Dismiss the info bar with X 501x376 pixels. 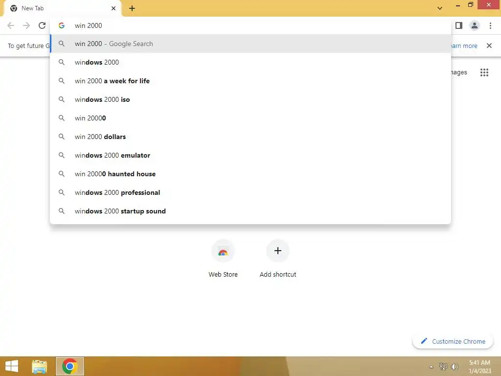click(489, 46)
